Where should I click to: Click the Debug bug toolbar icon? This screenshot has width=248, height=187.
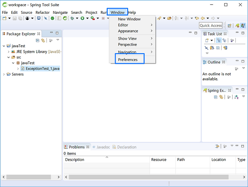(x=72, y=18)
